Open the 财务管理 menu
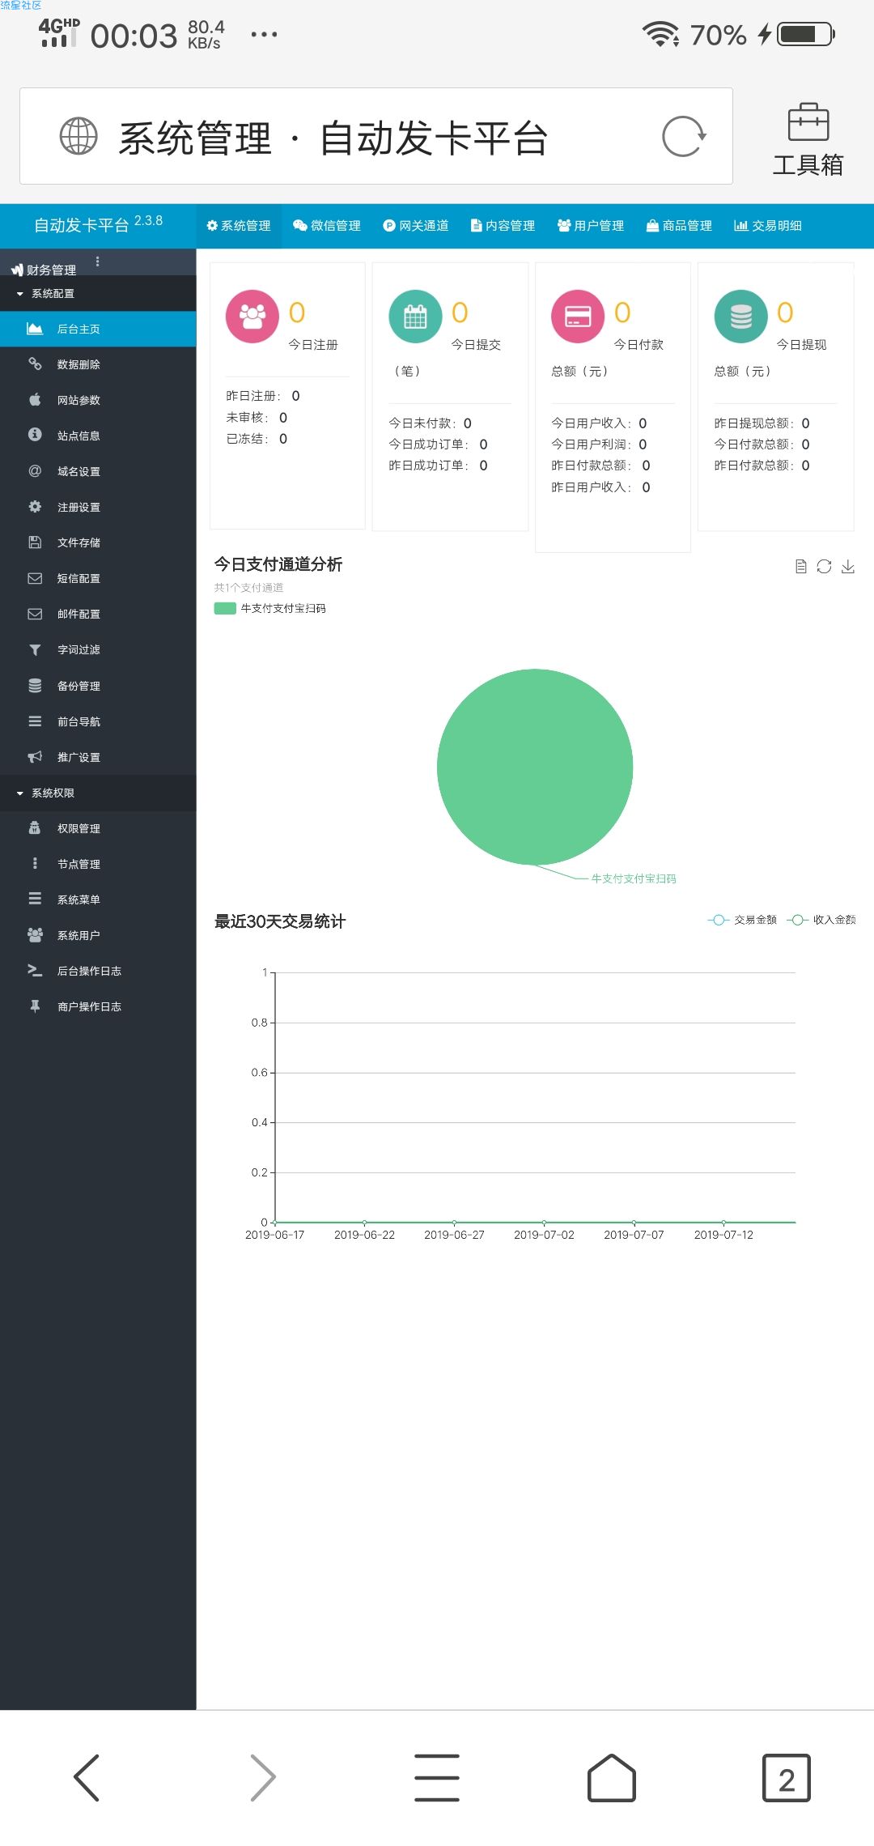The image size is (874, 1846). pyautogui.click(x=45, y=270)
